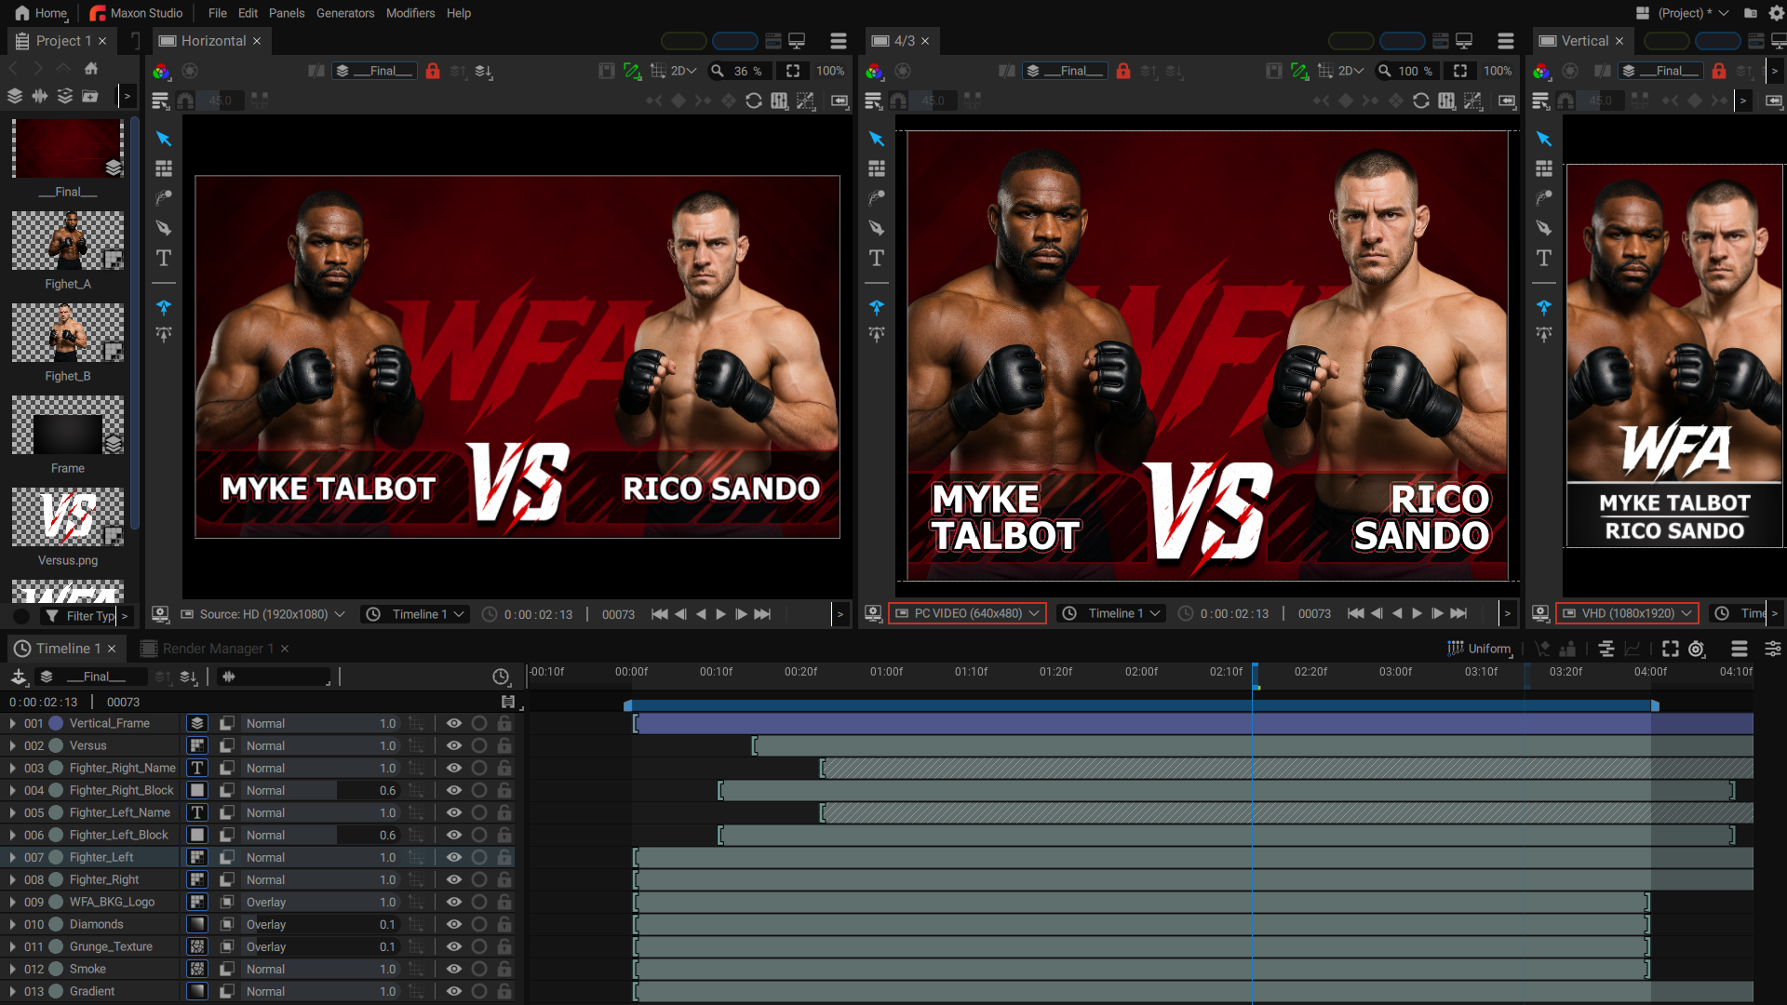The height and width of the screenshot is (1005, 1787).
Task: Open the PC VIDEO (640x480) format dropdown
Action: tap(967, 613)
